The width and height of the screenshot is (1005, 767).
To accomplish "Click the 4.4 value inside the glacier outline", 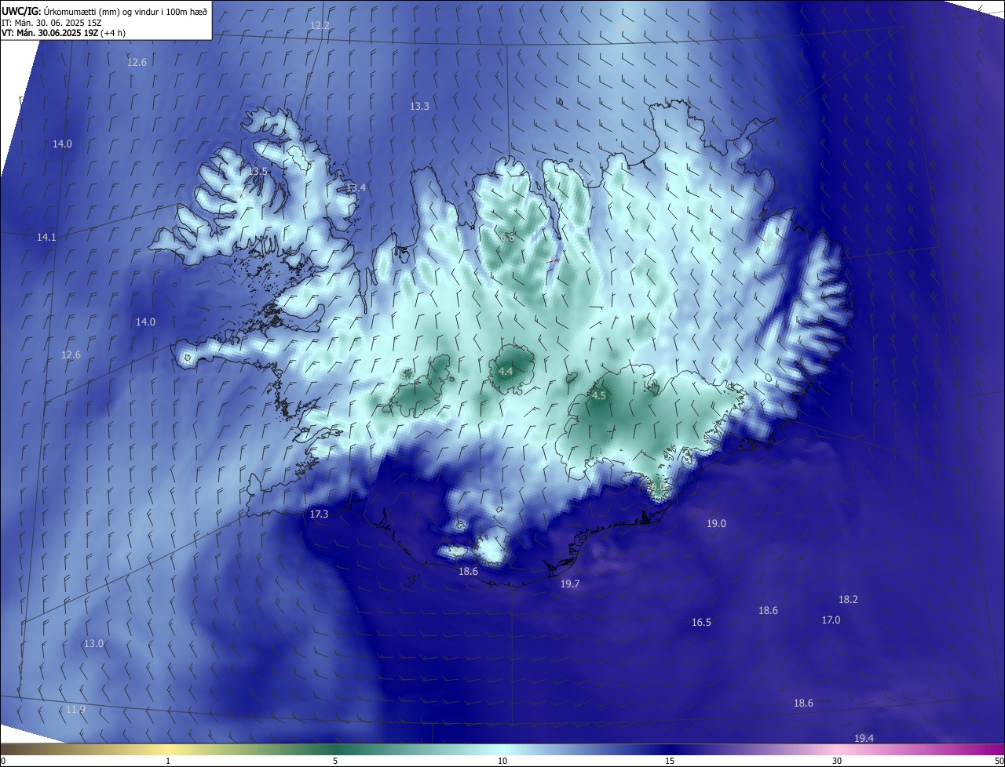I will pos(506,371).
